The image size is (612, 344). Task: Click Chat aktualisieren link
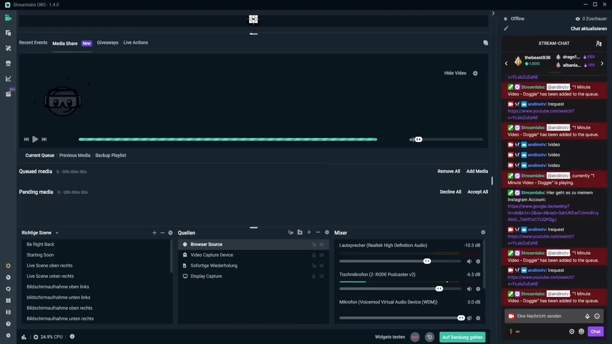(589, 29)
